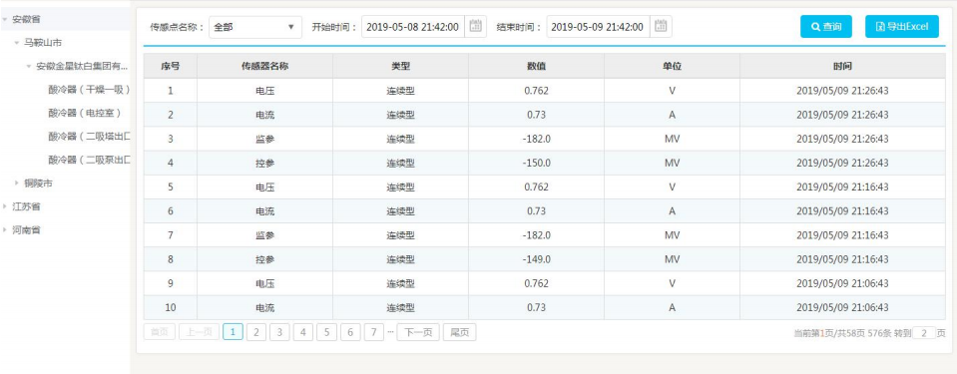Expand the 铜陵市 tree node
Viewport: 957px width, 374px height.
(x=17, y=184)
